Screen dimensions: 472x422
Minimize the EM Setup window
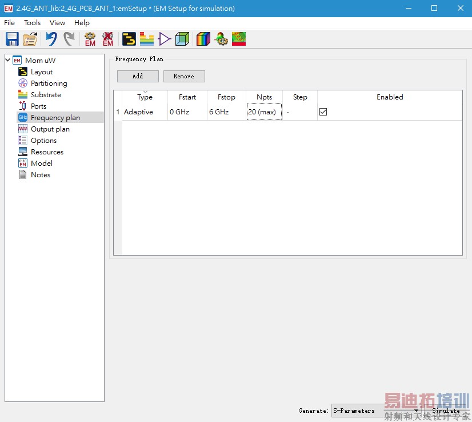408,8
